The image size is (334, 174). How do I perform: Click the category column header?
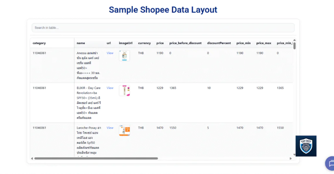point(39,43)
